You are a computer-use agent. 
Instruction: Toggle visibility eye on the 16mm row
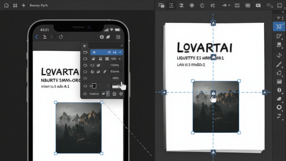coord(85,72)
